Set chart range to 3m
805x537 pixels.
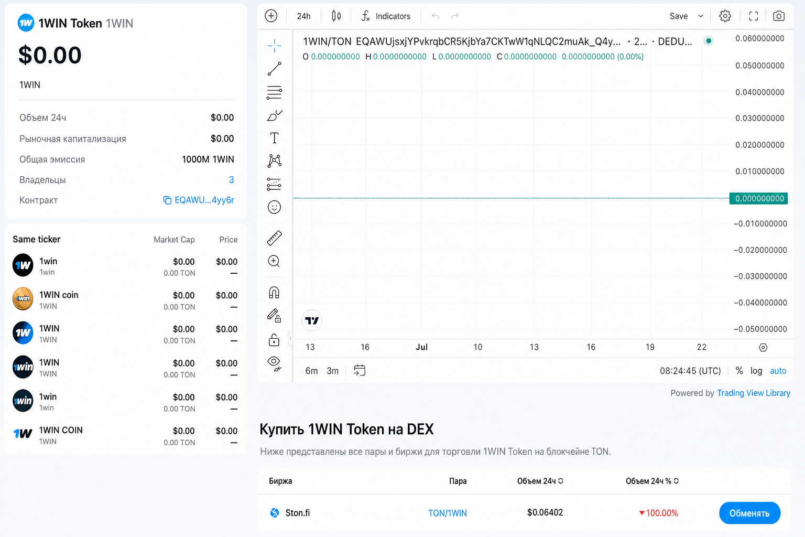click(x=333, y=371)
